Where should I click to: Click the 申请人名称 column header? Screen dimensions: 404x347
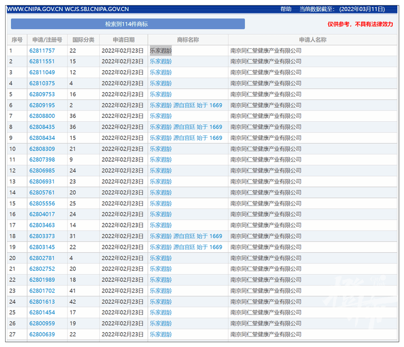pyautogui.click(x=313, y=40)
